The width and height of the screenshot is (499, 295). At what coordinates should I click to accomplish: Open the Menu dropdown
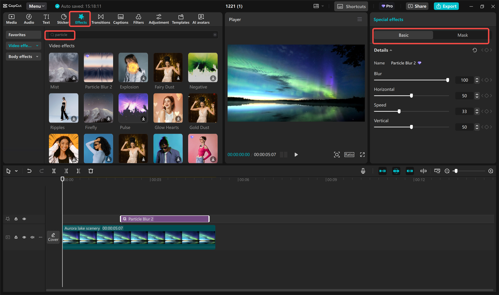(37, 6)
